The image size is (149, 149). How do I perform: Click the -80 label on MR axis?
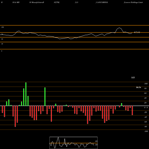[145, 127]
